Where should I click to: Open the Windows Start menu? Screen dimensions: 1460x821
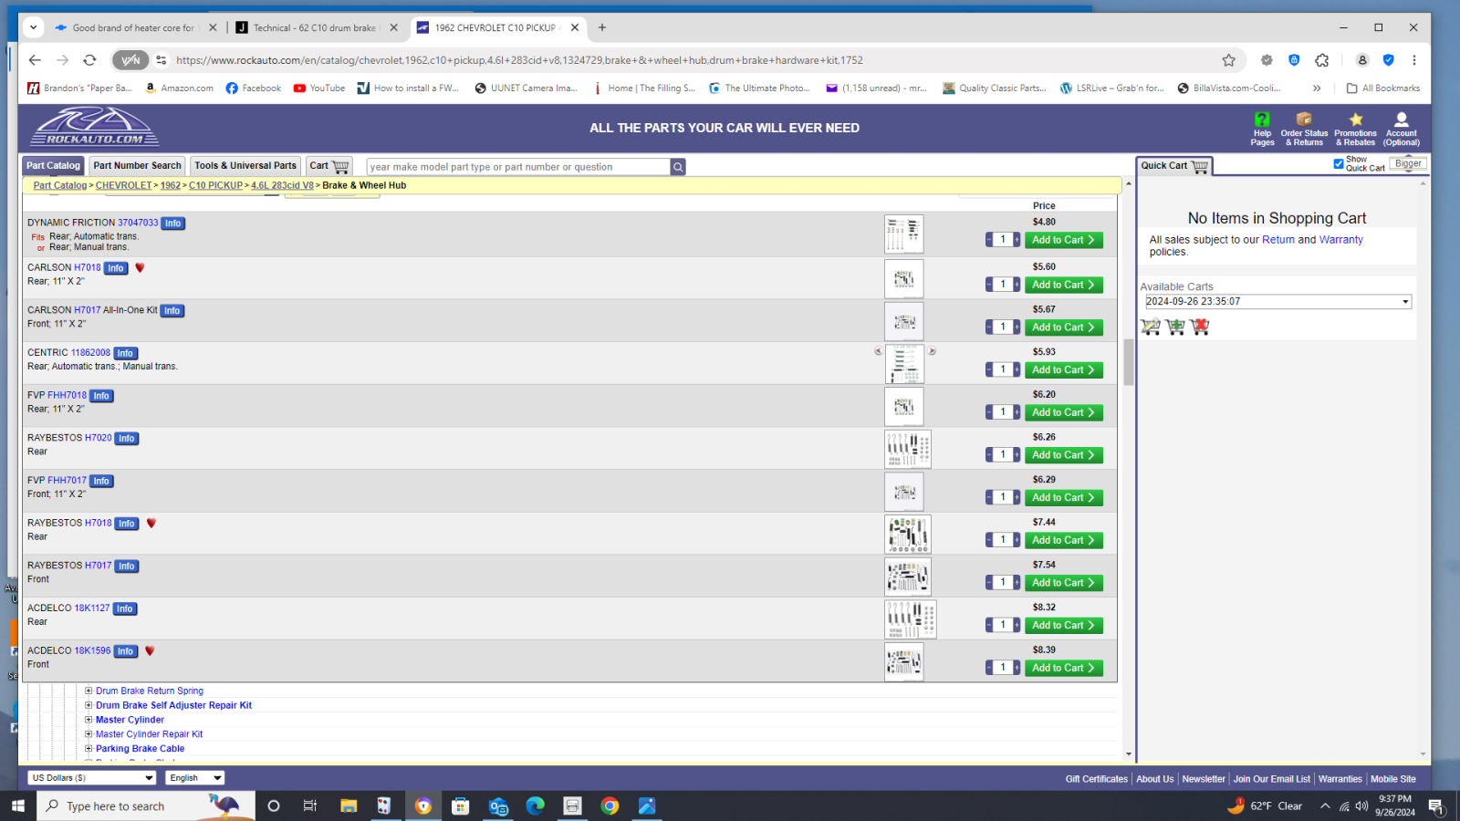click(18, 805)
